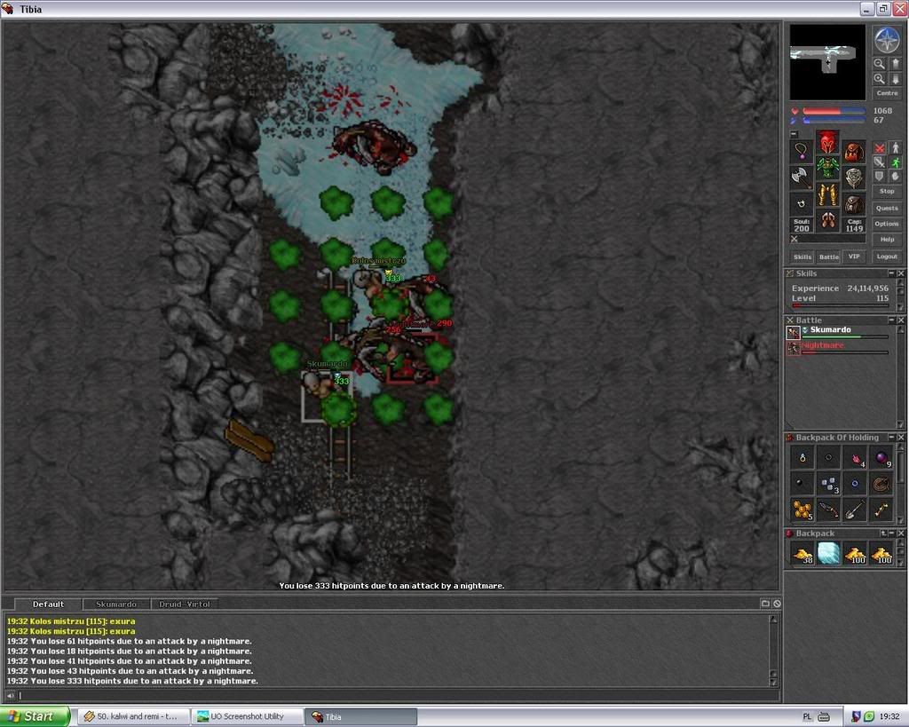Image resolution: width=909 pixels, height=727 pixels.
Task: Collapse the inventory panel with minus button
Action: (x=794, y=134)
